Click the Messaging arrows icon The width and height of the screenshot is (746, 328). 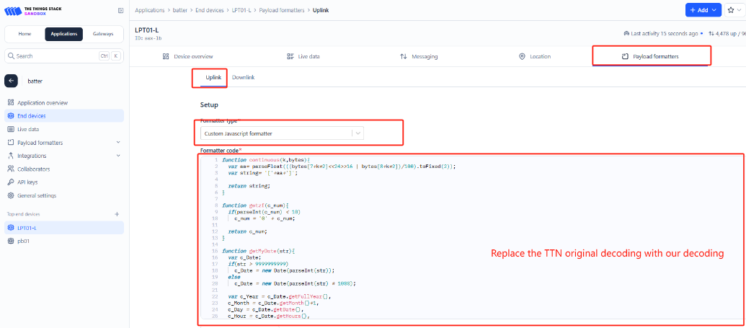click(404, 56)
